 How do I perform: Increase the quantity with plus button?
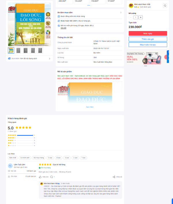pyautogui.click(x=141, y=17)
